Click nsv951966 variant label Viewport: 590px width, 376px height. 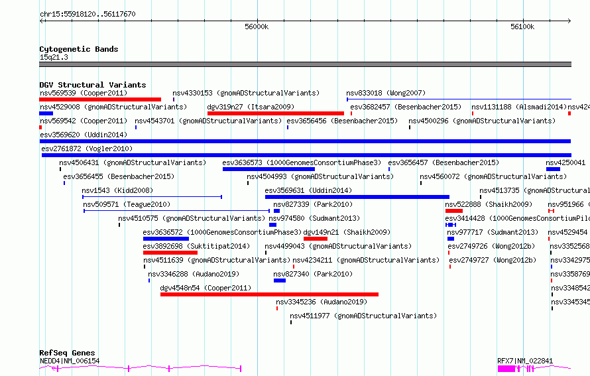(568, 204)
